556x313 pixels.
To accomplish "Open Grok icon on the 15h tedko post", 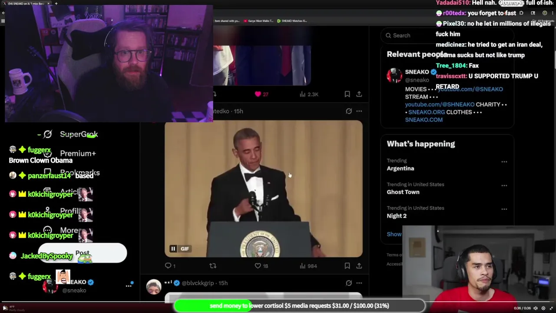I will [349, 111].
